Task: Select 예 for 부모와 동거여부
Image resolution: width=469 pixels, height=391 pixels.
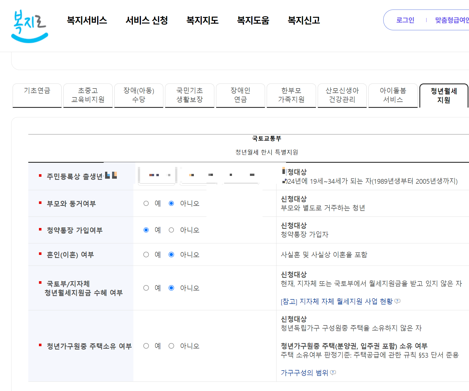Action: pos(146,203)
